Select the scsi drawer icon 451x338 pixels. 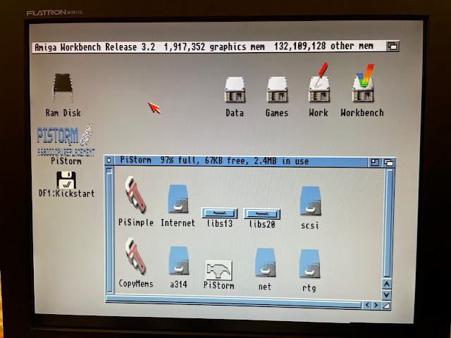click(310, 201)
